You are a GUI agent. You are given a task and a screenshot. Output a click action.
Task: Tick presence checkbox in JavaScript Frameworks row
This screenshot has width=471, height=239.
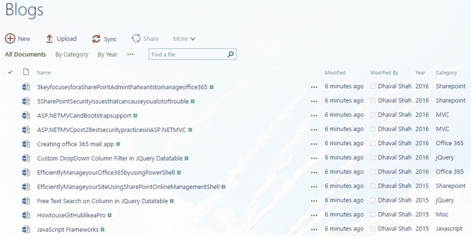point(373,229)
